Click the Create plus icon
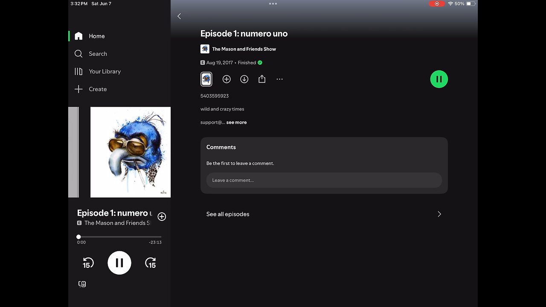This screenshot has width=546, height=307. [x=78, y=89]
